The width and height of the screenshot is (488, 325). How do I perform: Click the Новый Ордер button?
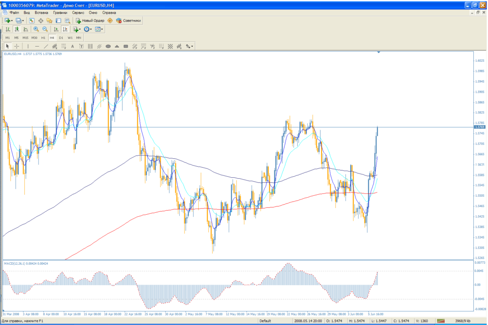[91, 21]
